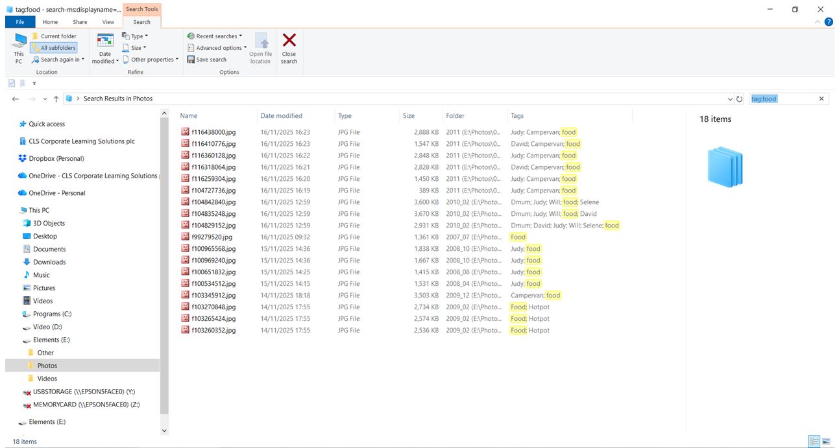Viewport: 839px width, 448px height.
Task: Open the Other properties dropdown
Action: pos(151,60)
